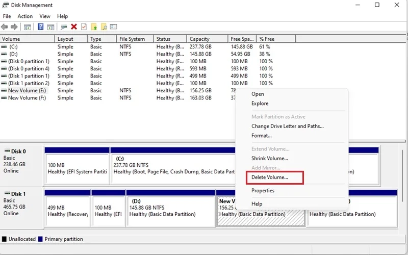Viewport: 408px width, 255px height.
Task: Click the drive icon beside (C:) volume
Action: (x=4, y=46)
